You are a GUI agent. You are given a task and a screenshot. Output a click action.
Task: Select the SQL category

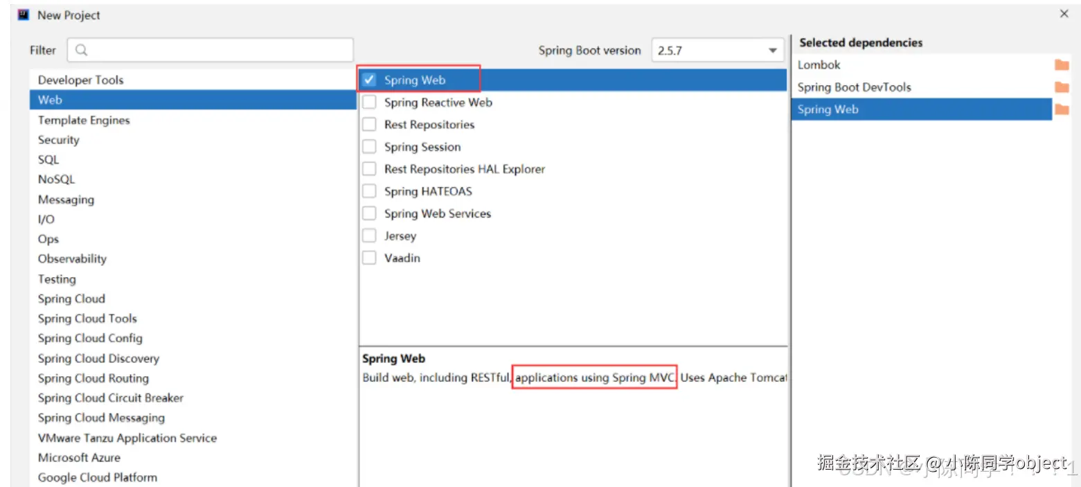[x=193, y=159]
